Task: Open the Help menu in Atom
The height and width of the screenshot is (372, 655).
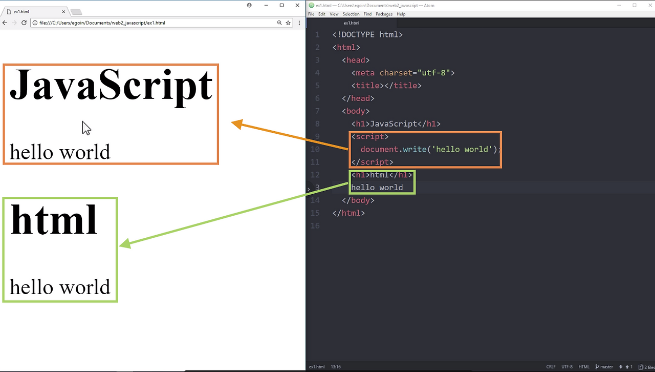Action: pos(401,14)
